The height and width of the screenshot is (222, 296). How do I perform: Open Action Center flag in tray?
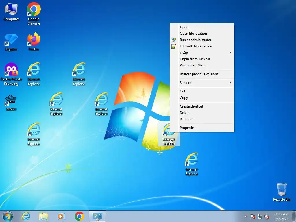tap(253, 217)
